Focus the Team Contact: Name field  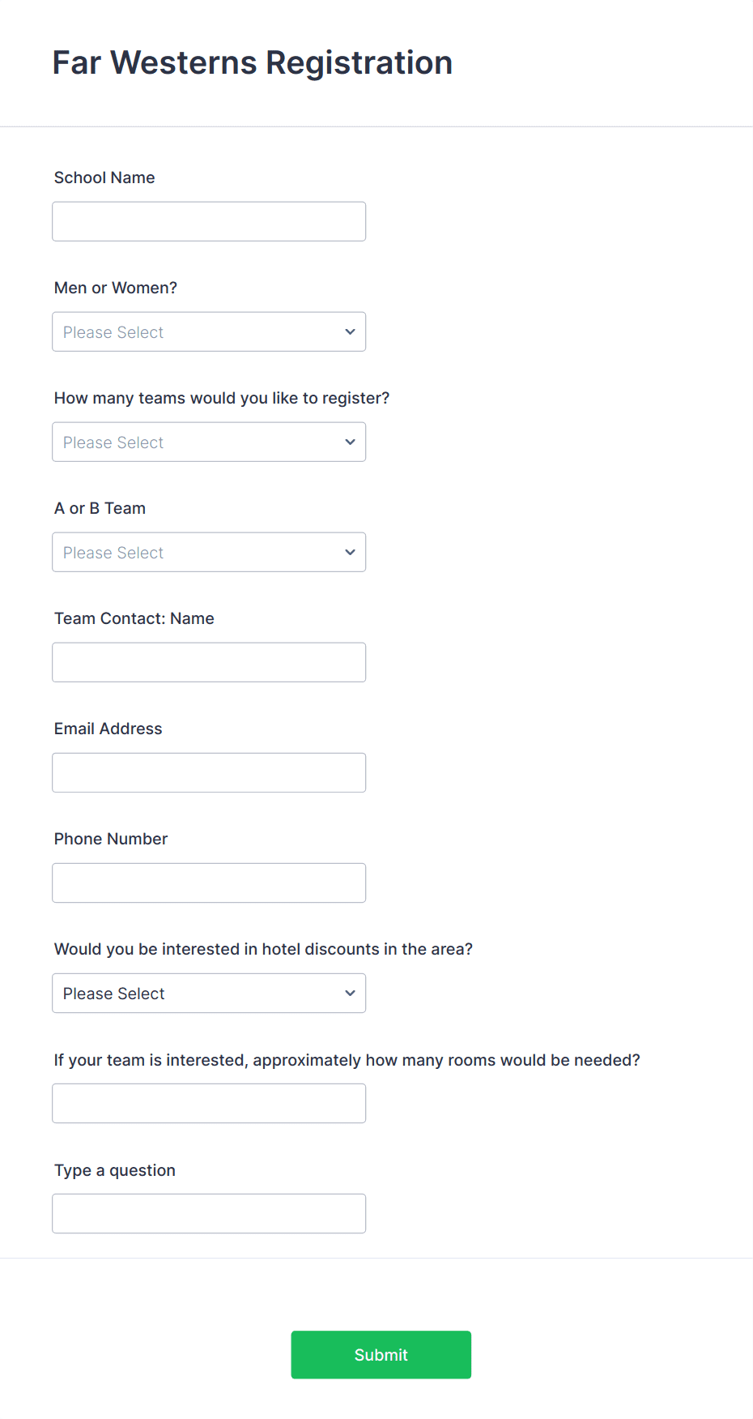point(209,662)
